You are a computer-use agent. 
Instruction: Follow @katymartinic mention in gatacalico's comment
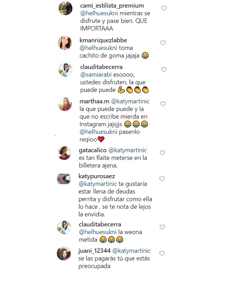pos(128,150)
